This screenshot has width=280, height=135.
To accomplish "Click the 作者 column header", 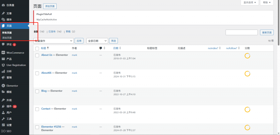I will [74, 48].
